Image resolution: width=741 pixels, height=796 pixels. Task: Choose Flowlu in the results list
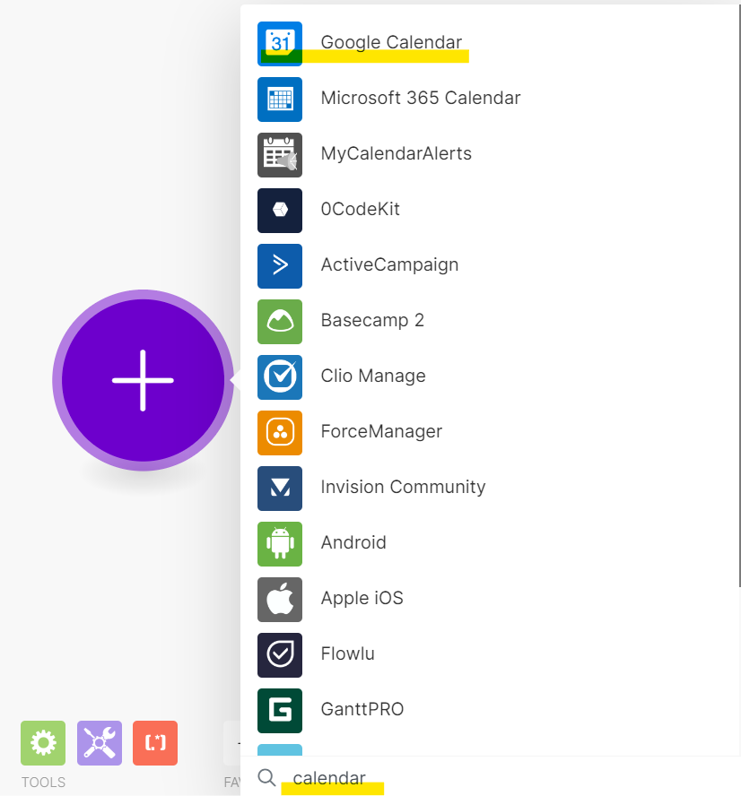[347, 654]
